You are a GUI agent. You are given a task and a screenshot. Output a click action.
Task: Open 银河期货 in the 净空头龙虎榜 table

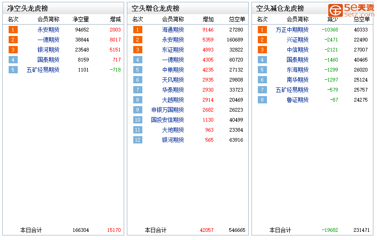click(x=48, y=50)
